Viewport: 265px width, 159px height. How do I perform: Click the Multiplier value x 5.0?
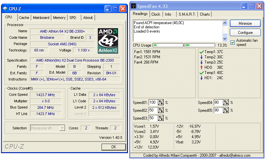click(x=46, y=101)
